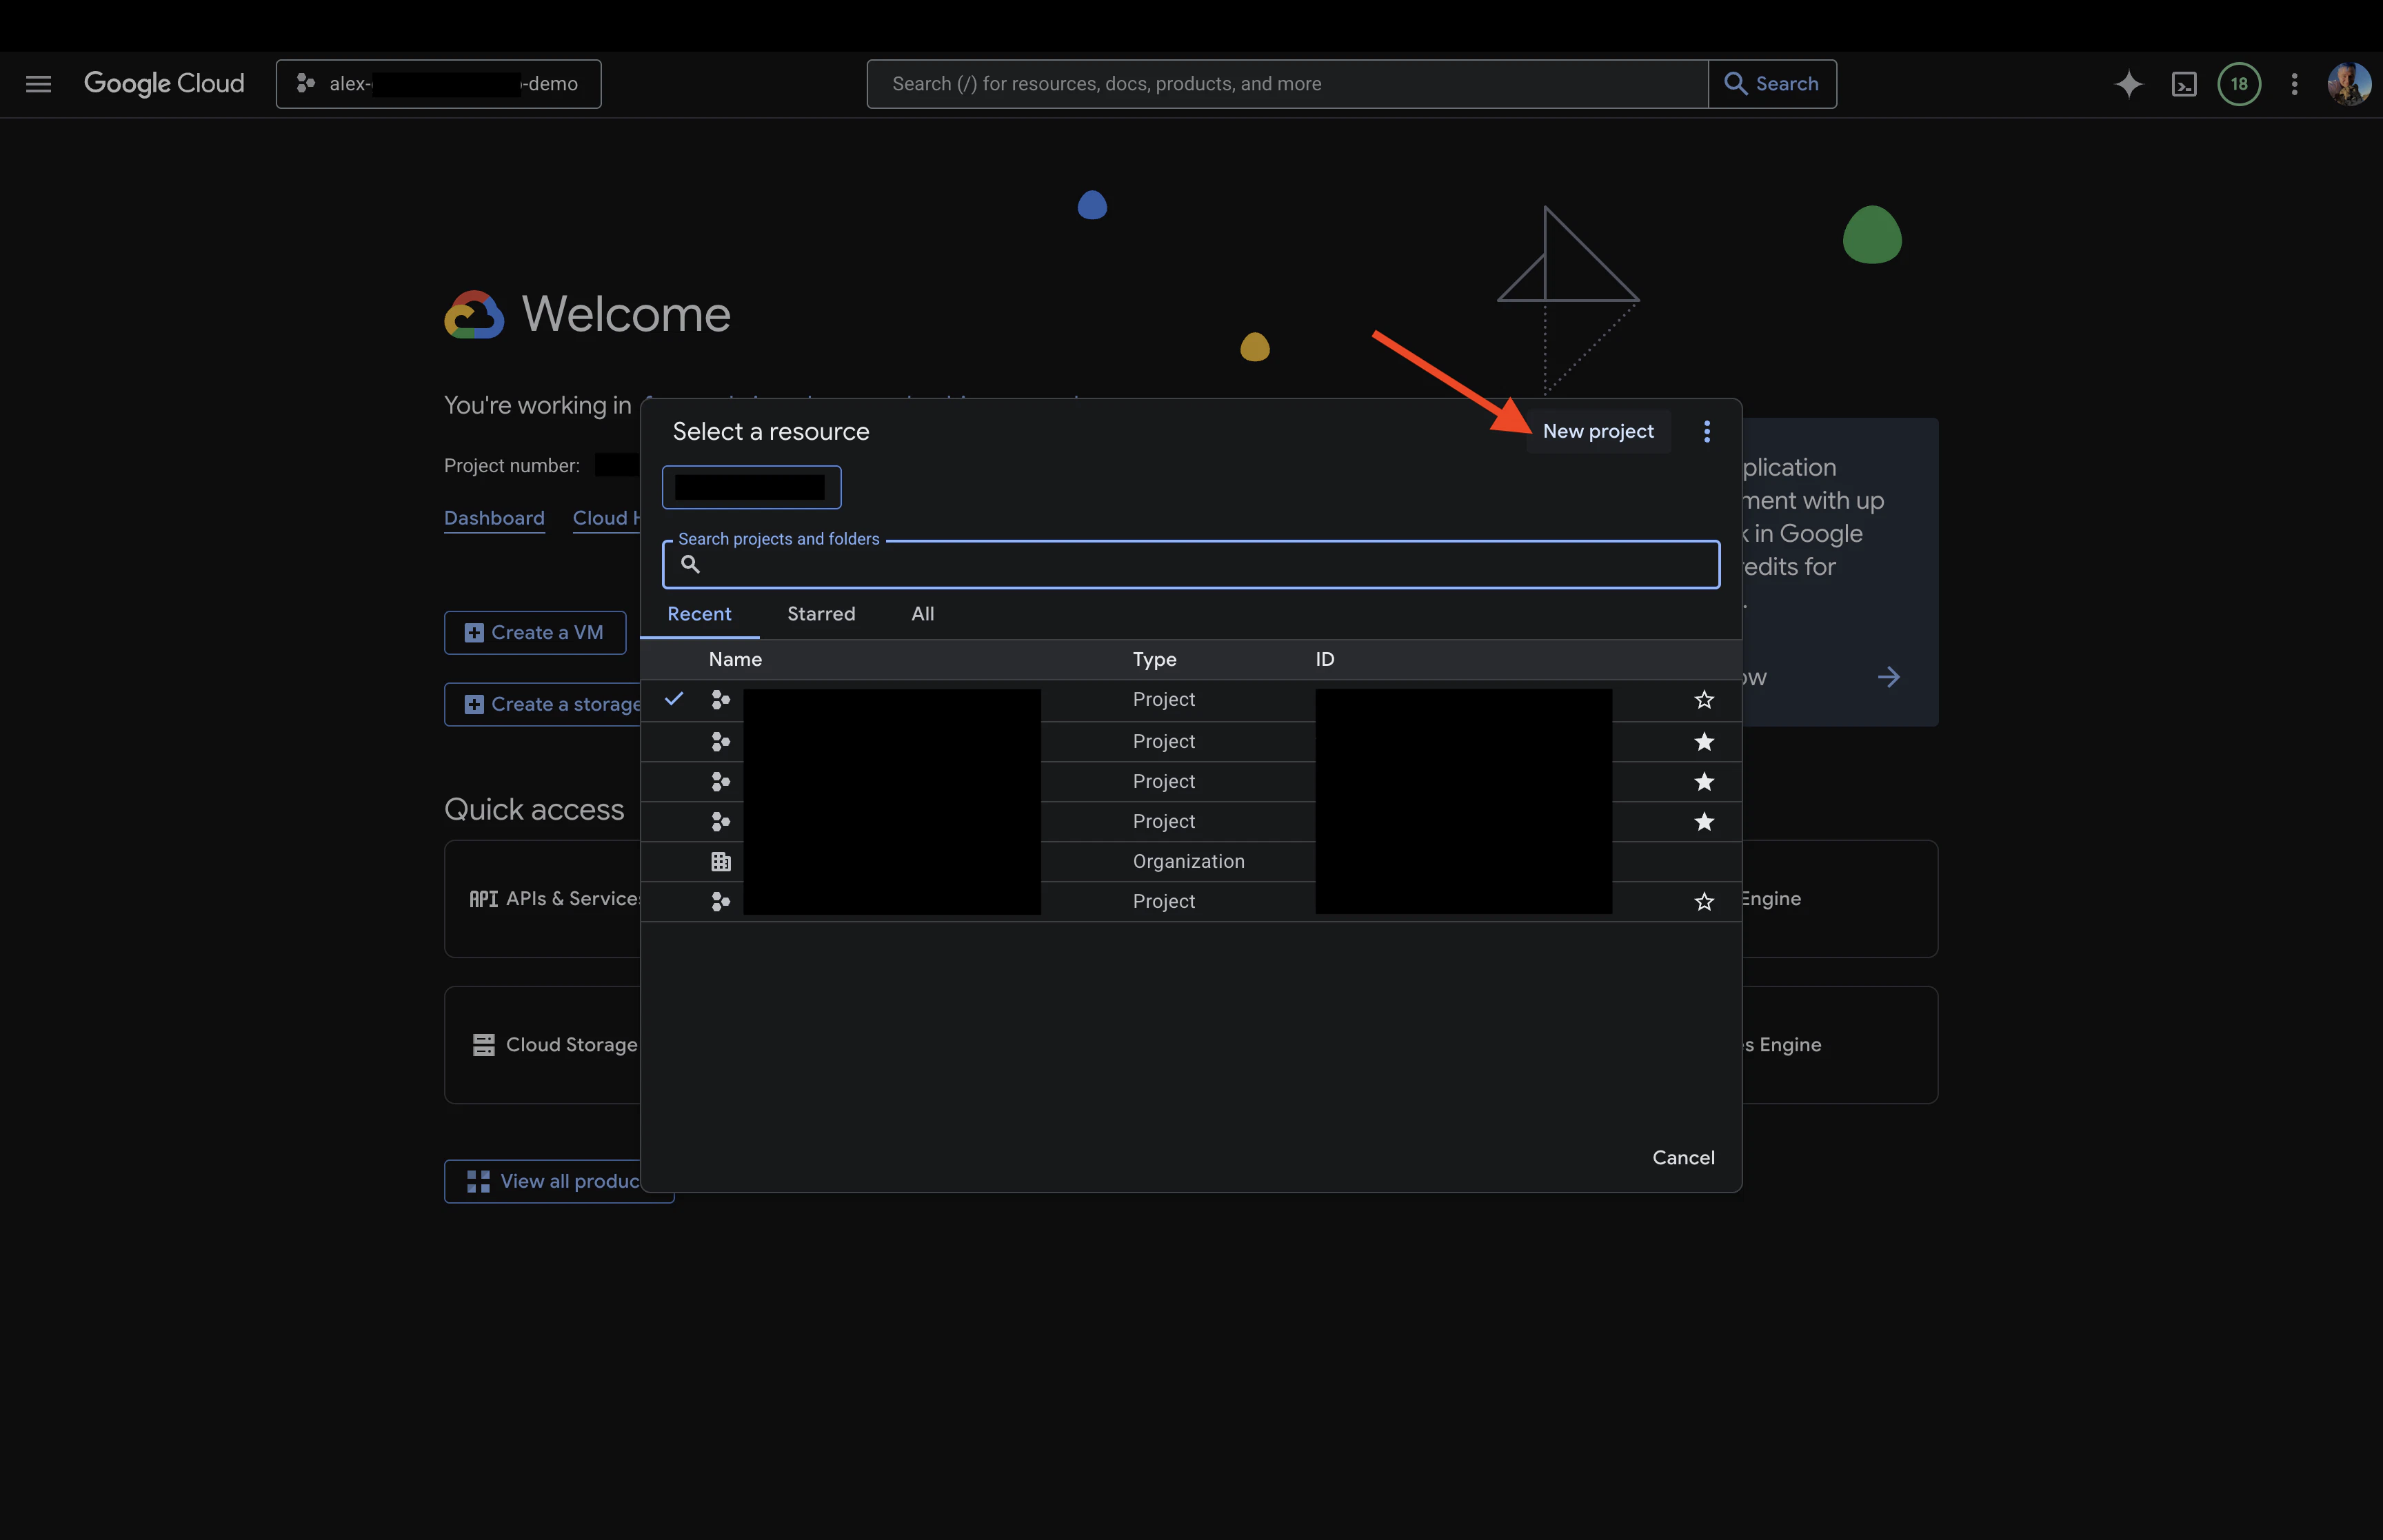Screen dimensions: 2383x1540
Task: Click the Type column header
Action: click(1154, 659)
